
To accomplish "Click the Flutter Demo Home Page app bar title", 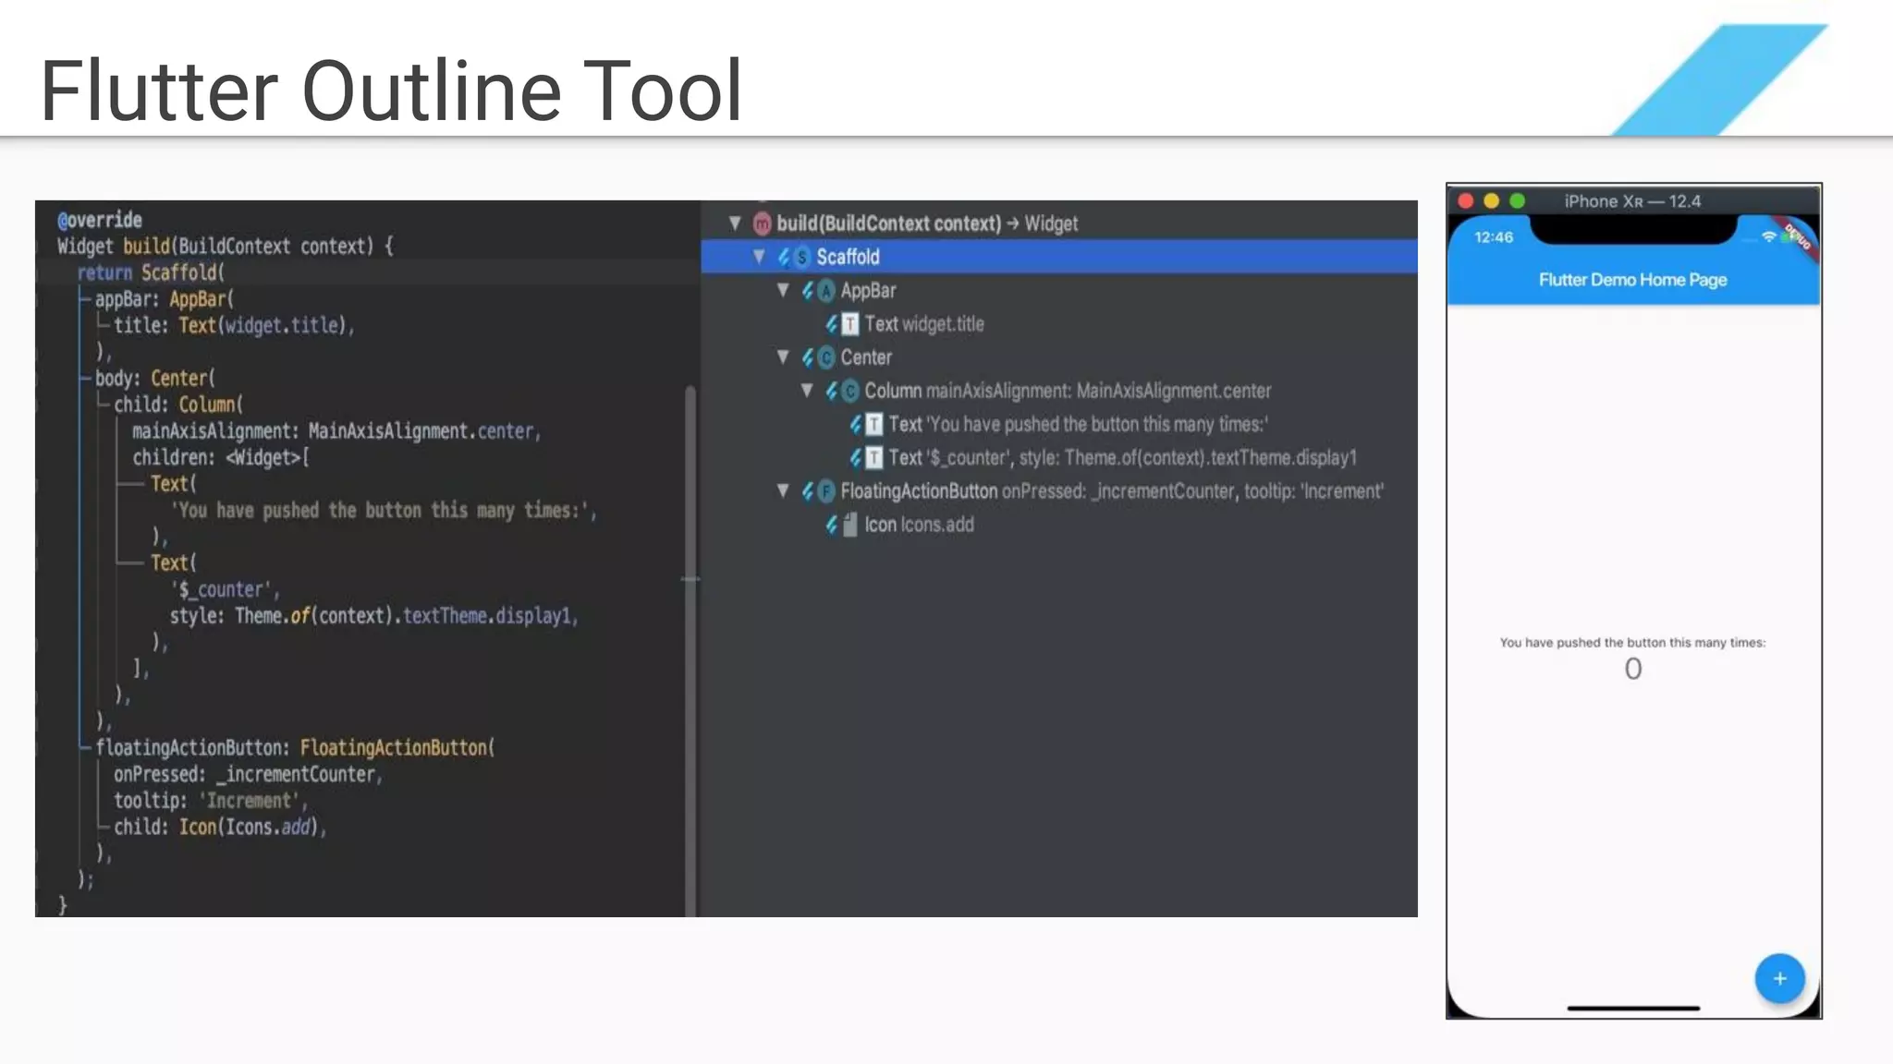I will click(x=1632, y=280).
